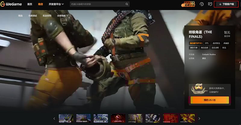Select the sixth masked-character thumbnail
Screen dimensions: 241x125
153,118
